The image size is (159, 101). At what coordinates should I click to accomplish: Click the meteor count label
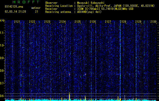point(36,8)
